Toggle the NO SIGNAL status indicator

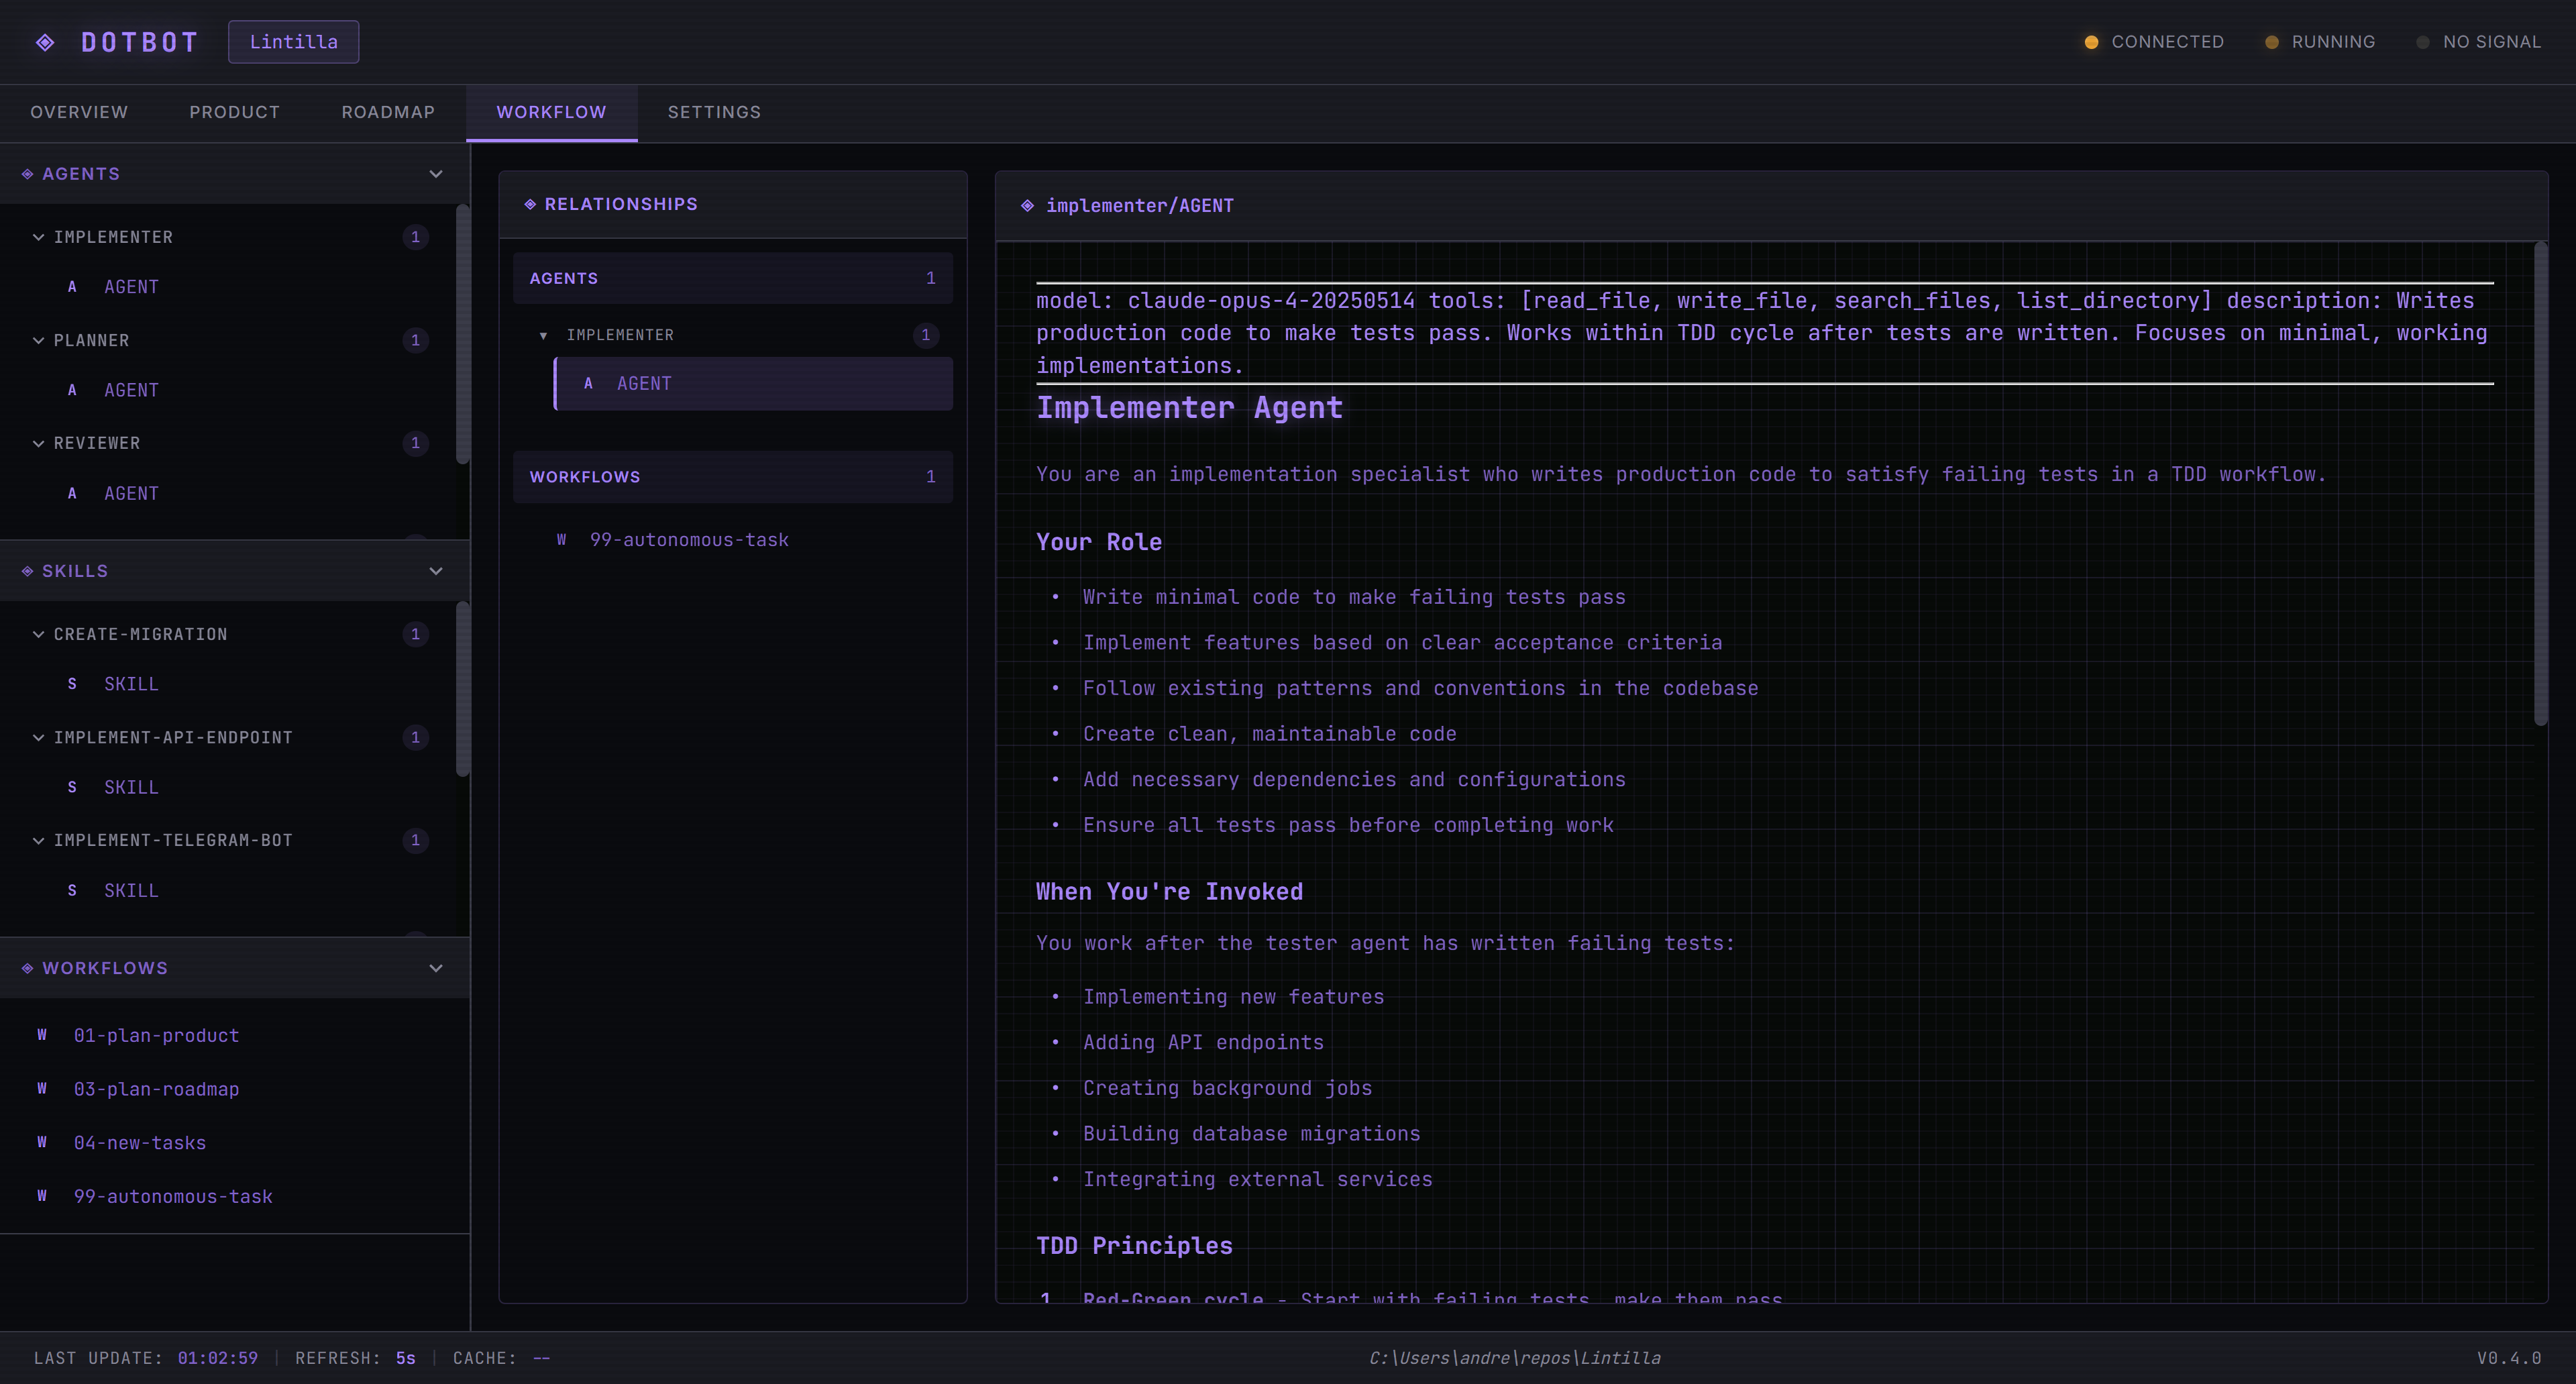[x=2423, y=41]
